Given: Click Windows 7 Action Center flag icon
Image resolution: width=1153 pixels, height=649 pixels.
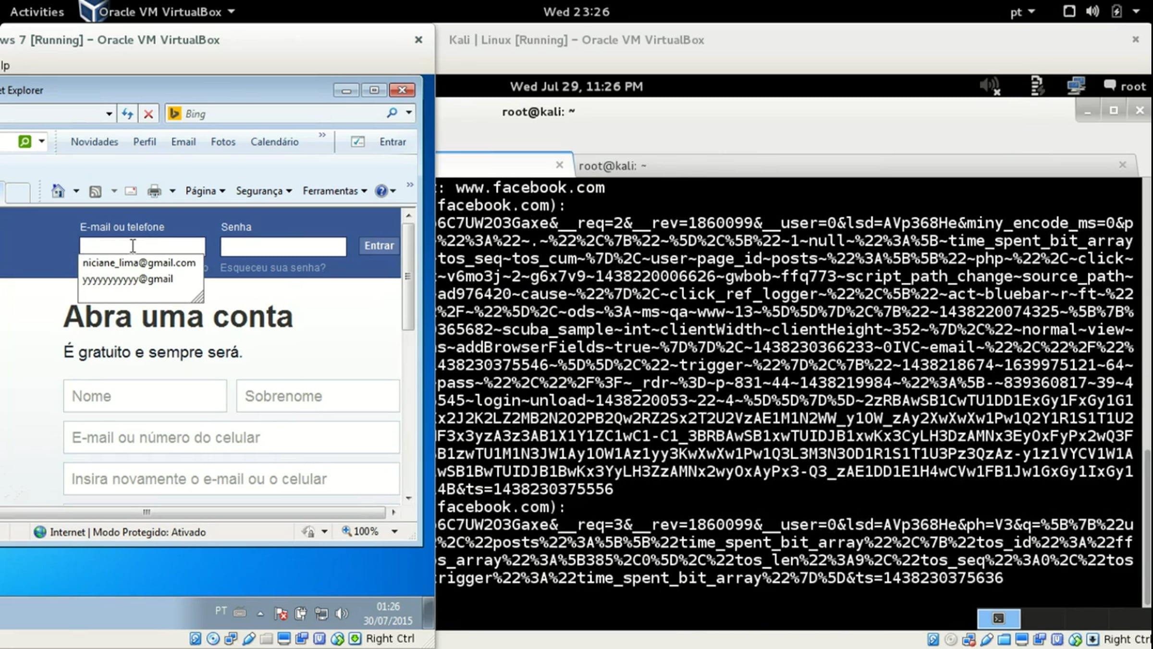Looking at the screenshot, I should (281, 613).
